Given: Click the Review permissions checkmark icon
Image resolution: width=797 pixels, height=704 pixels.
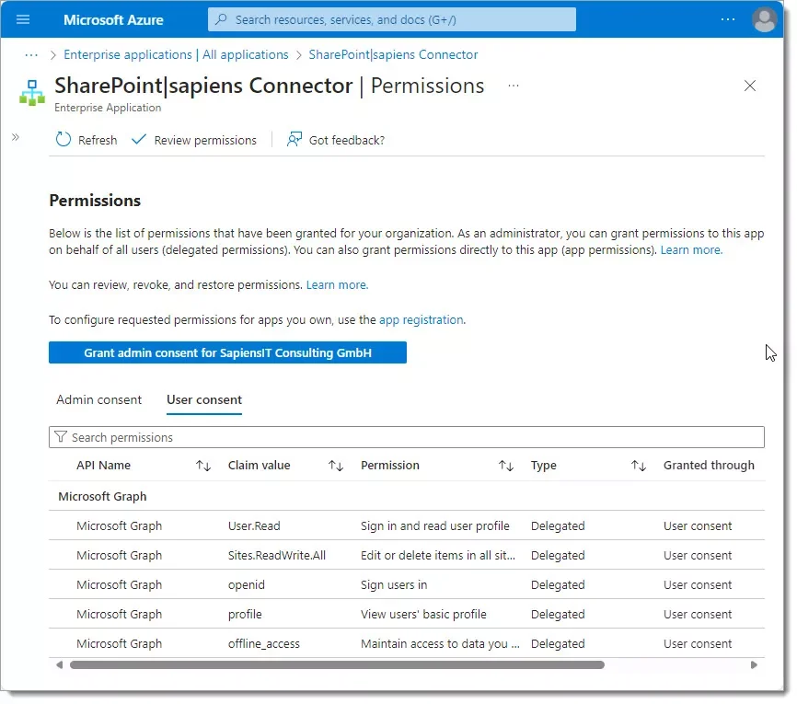Looking at the screenshot, I should [x=139, y=139].
